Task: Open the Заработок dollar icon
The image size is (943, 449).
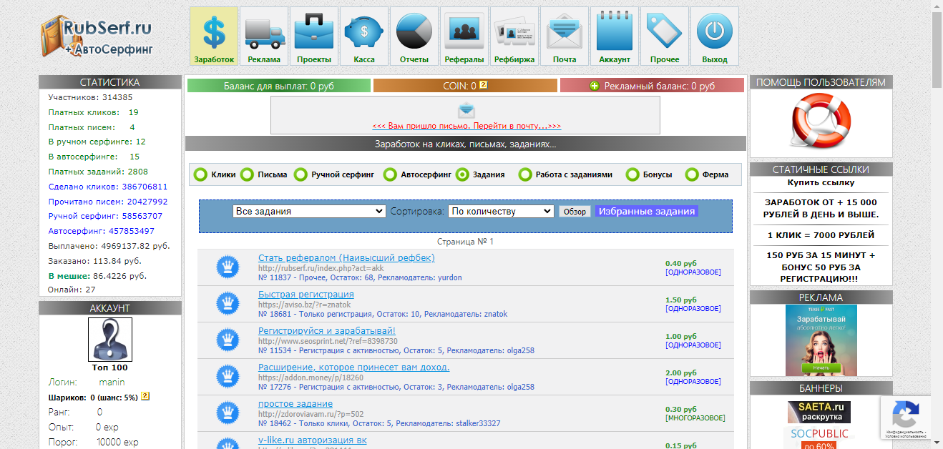Action: coord(214,36)
